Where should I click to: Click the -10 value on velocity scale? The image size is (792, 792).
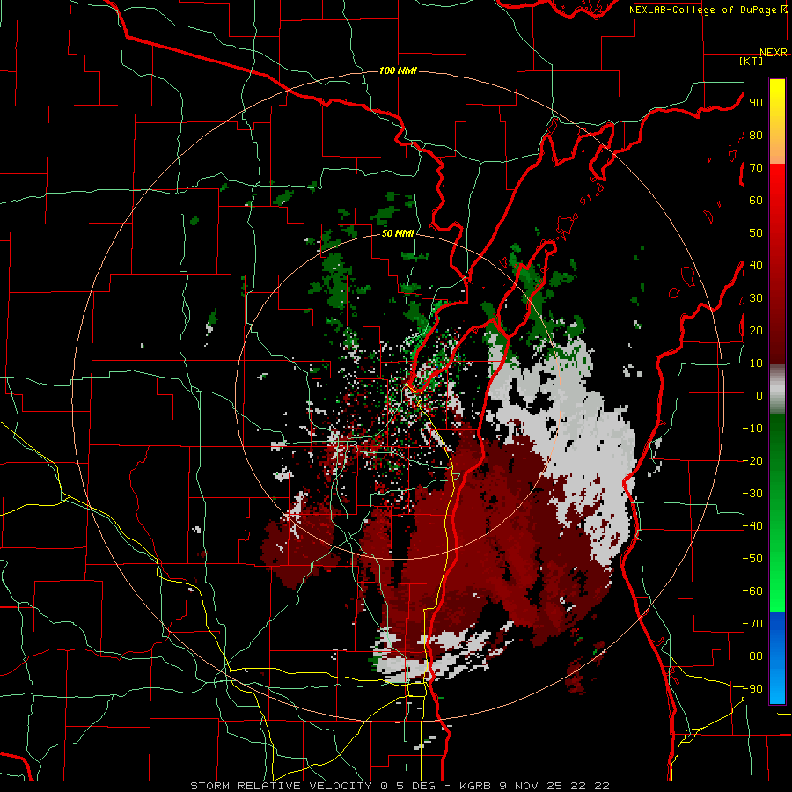pyautogui.click(x=752, y=429)
